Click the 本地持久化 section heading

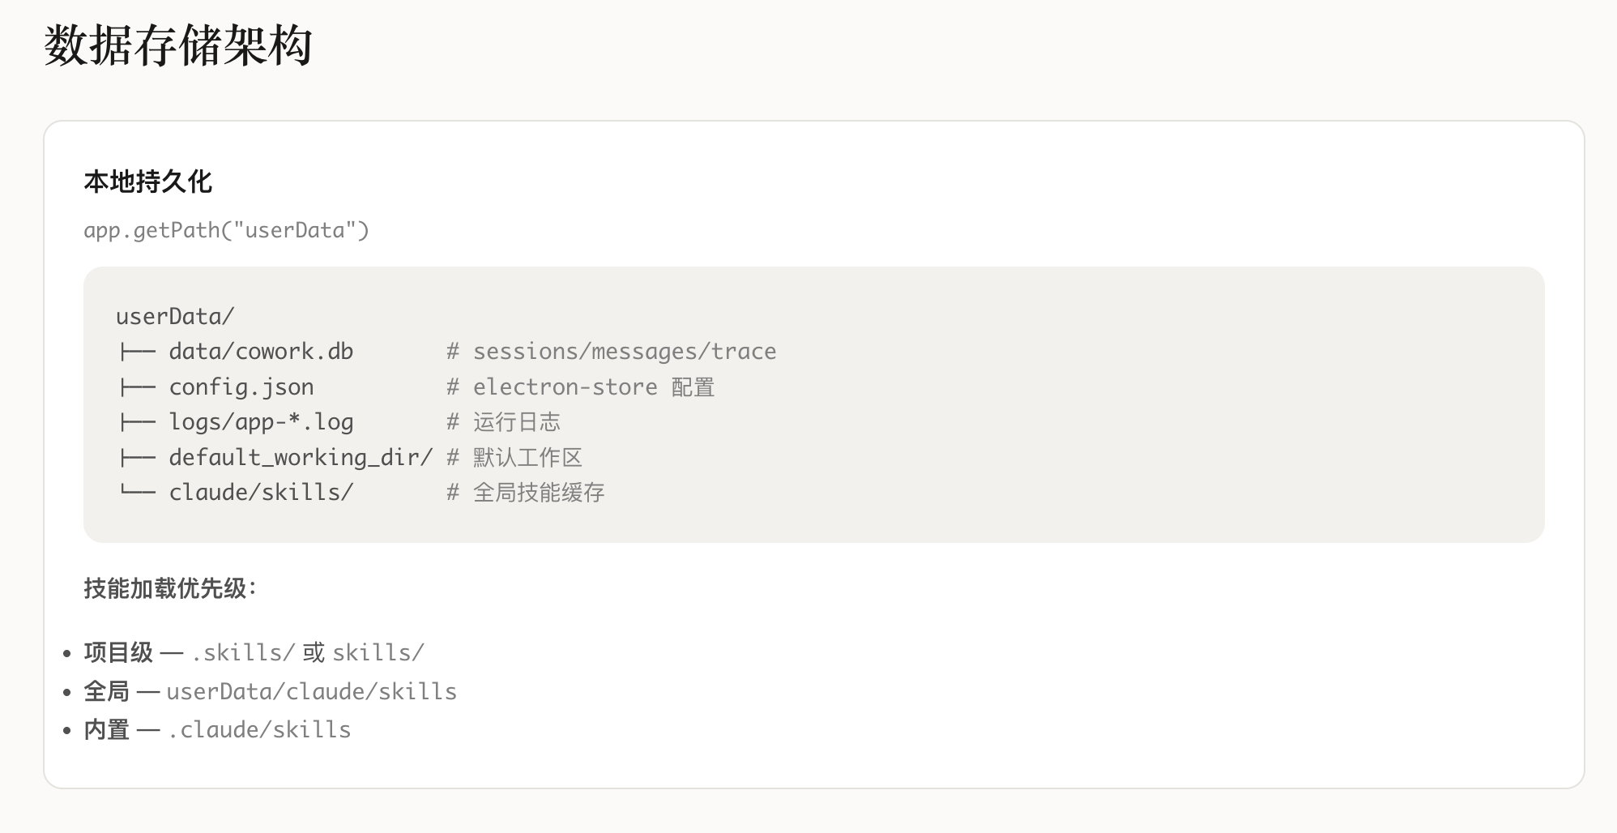point(147,182)
